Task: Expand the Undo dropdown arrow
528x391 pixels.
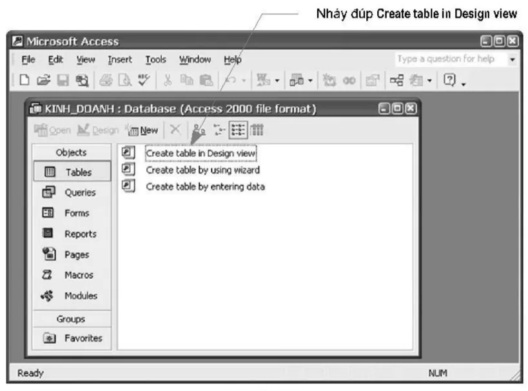Action: (244, 81)
